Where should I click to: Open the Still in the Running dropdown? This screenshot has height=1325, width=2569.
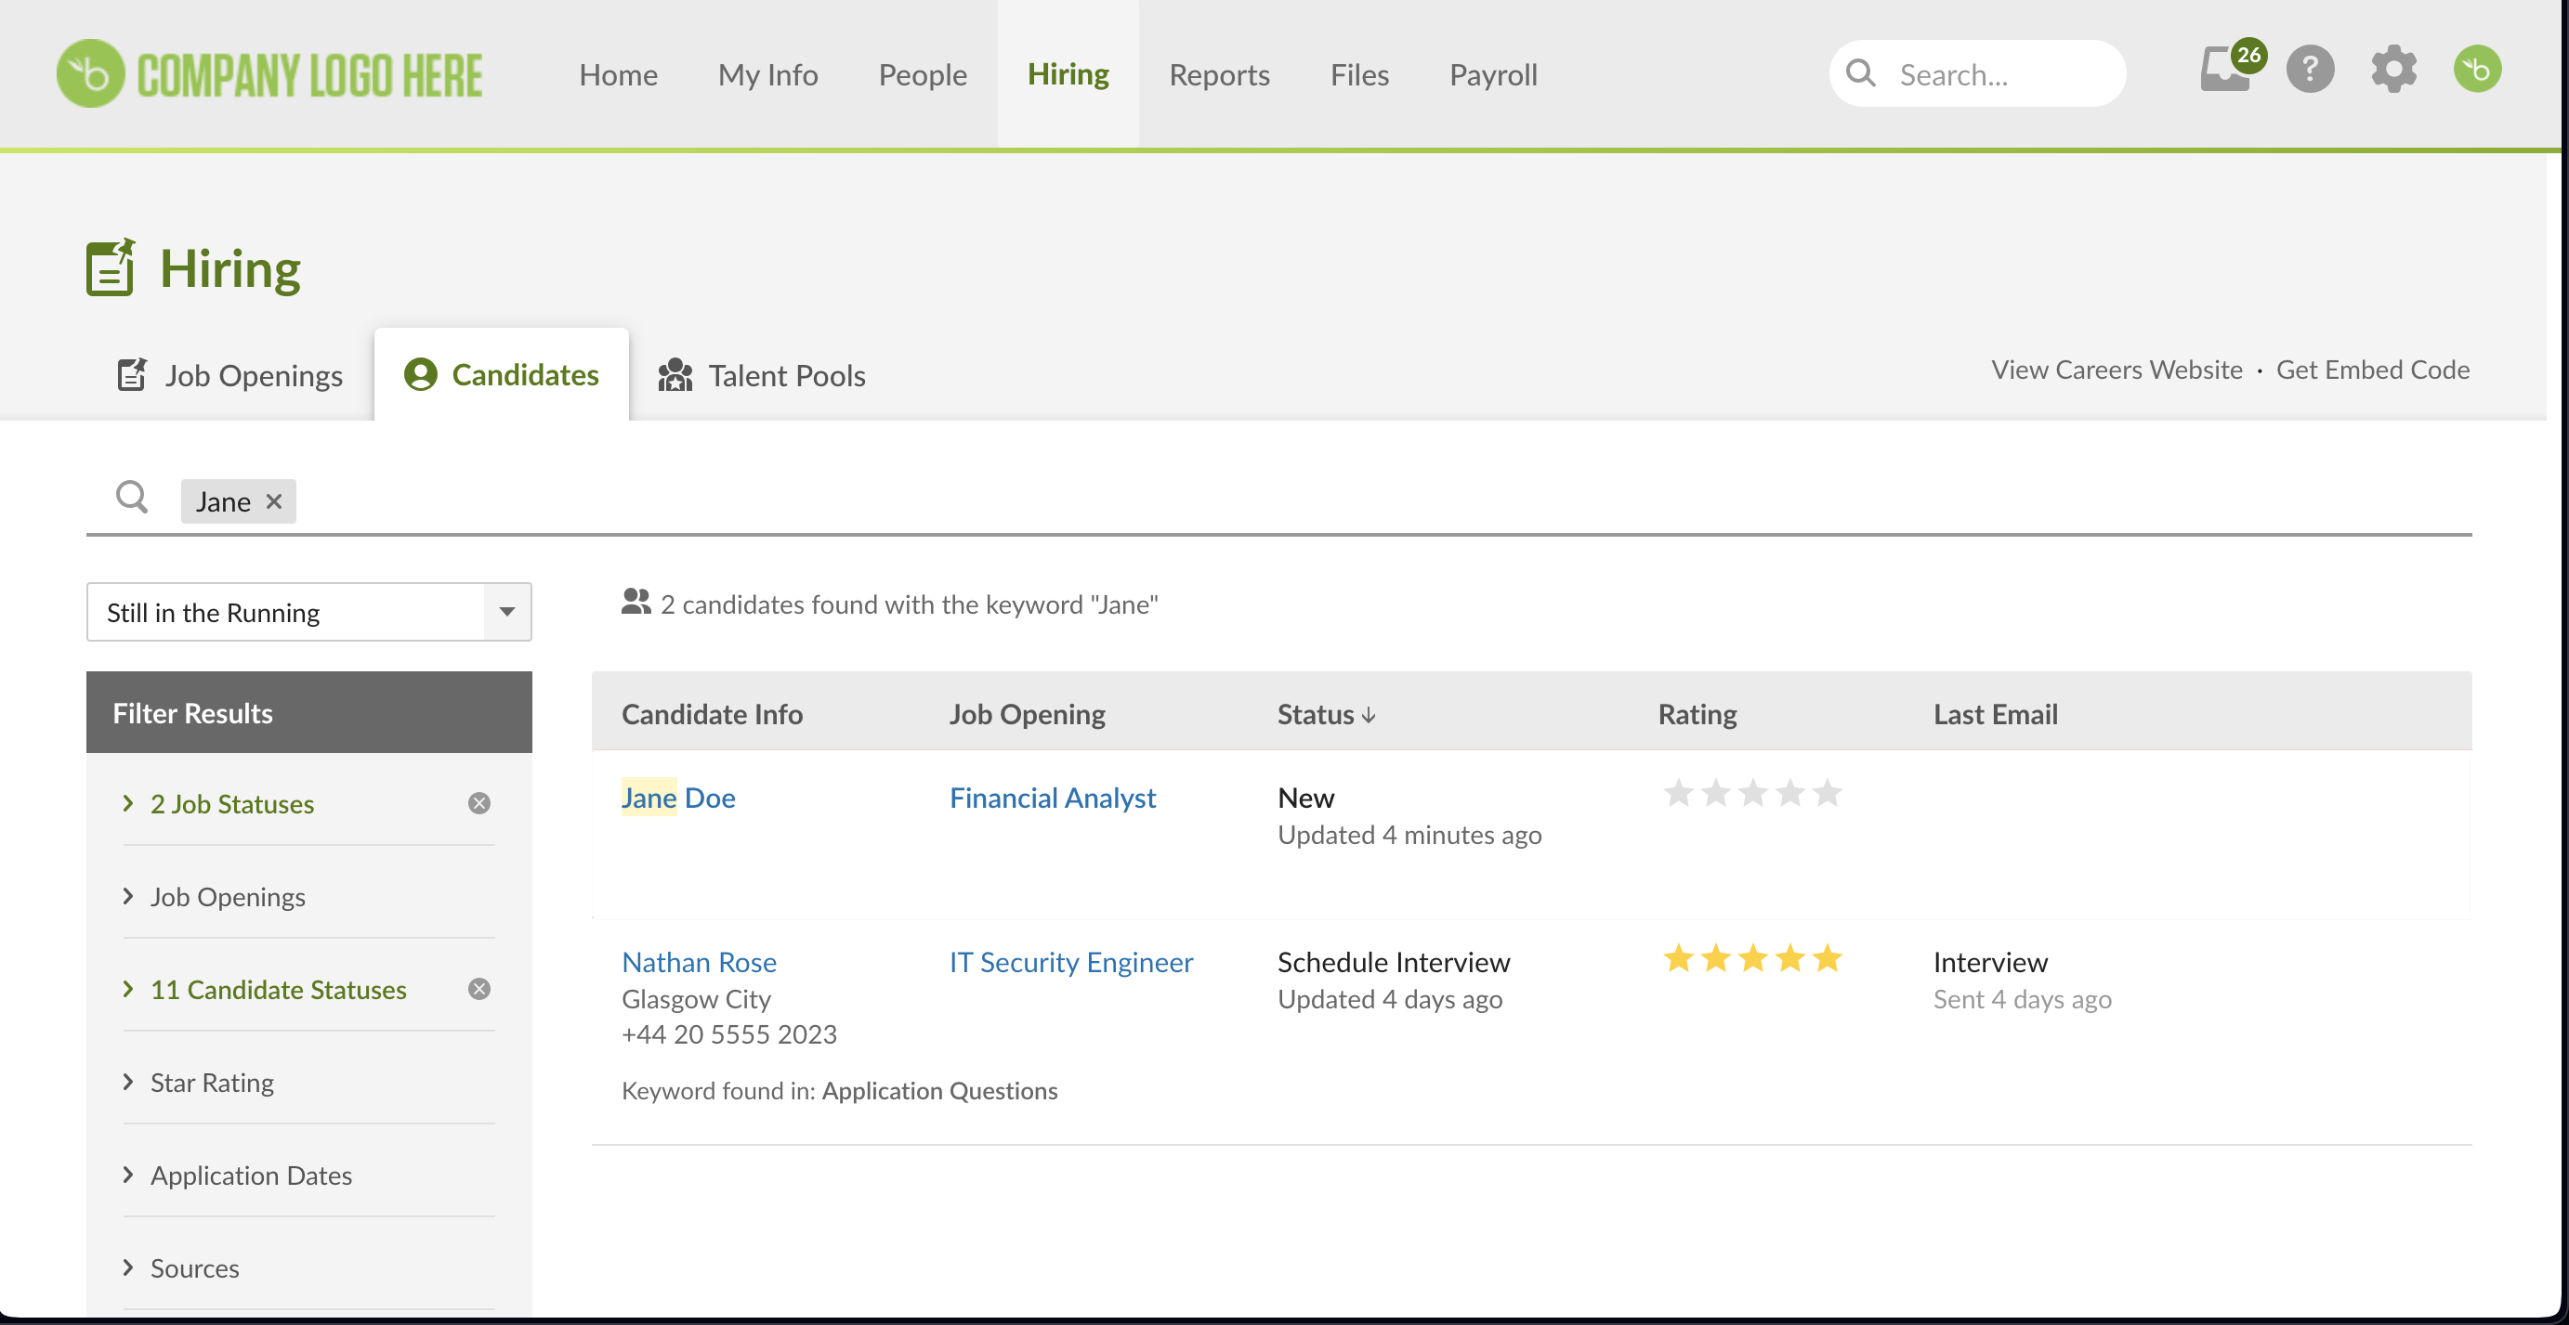pos(309,612)
